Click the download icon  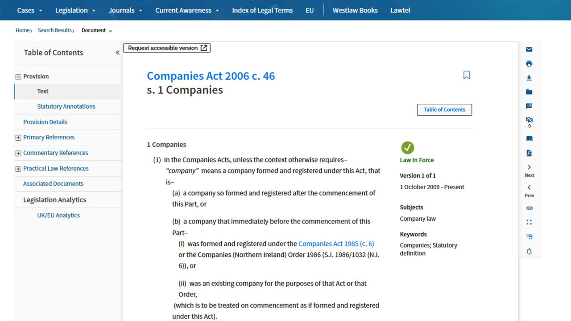pyautogui.click(x=529, y=78)
